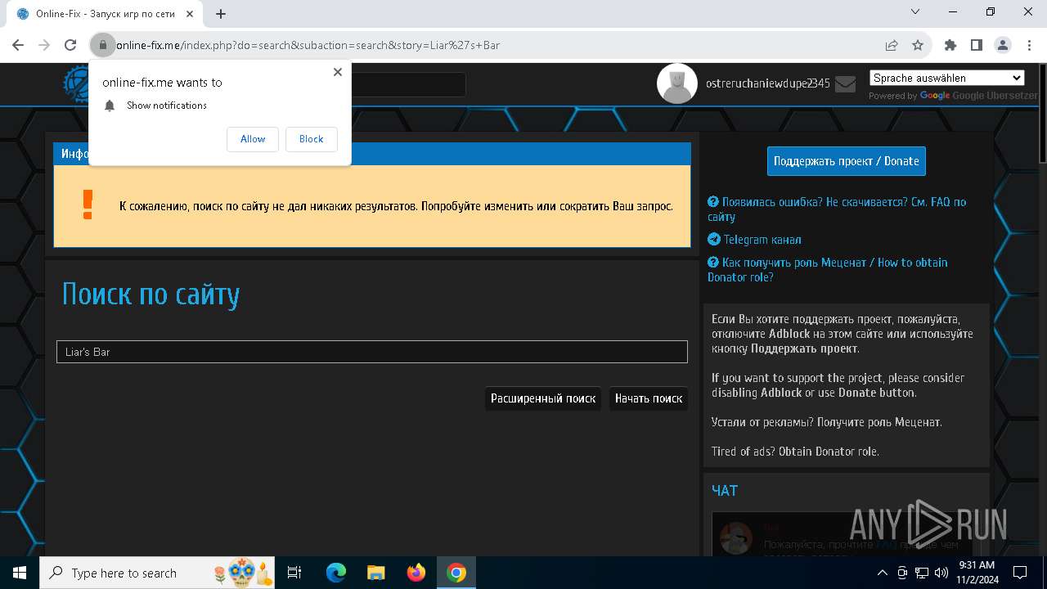The image size is (1047, 589).
Task: Open a new browser tab
Action: click(x=221, y=13)
